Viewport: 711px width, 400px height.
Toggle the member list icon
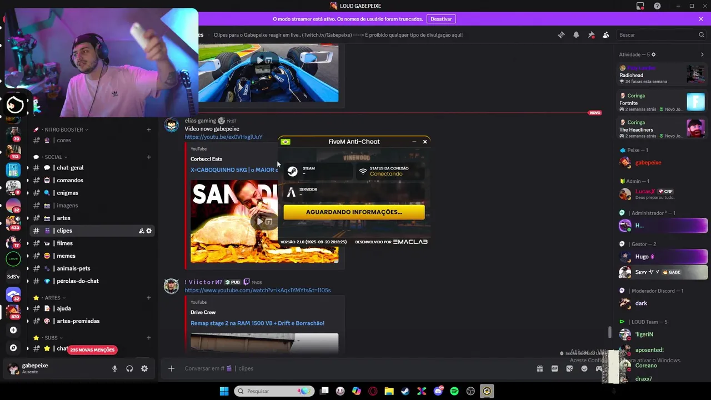(x=605, y=35)
